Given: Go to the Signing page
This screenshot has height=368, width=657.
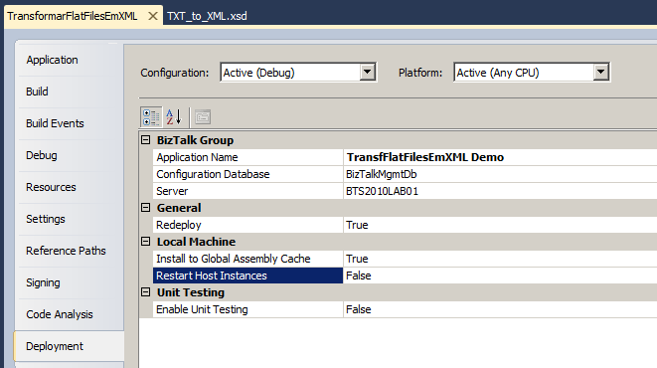Looking at the screenshot, I should (x=43, y=282).
